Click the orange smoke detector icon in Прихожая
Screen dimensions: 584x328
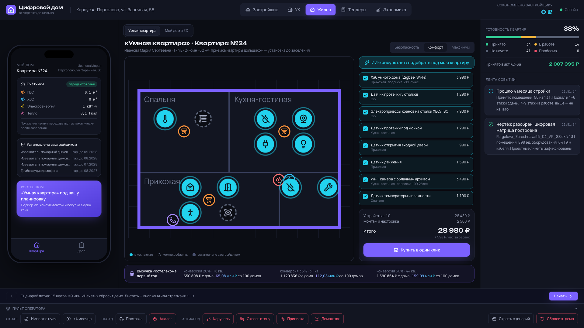click(x=209, y=200)
